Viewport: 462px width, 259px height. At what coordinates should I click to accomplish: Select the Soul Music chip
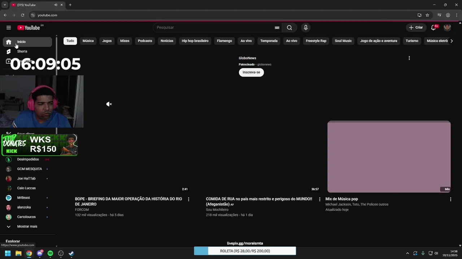click(343, 41)
